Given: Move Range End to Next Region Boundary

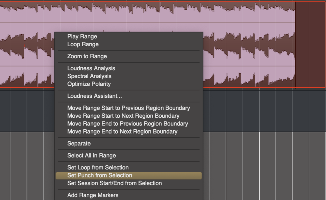Looking at the screenshot, I should (x=122, y=131).
